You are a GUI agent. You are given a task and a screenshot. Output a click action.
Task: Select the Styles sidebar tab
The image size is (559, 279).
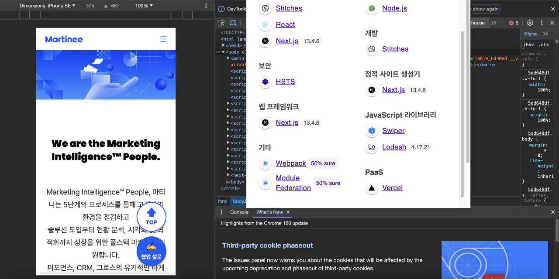tap(531, 34)
